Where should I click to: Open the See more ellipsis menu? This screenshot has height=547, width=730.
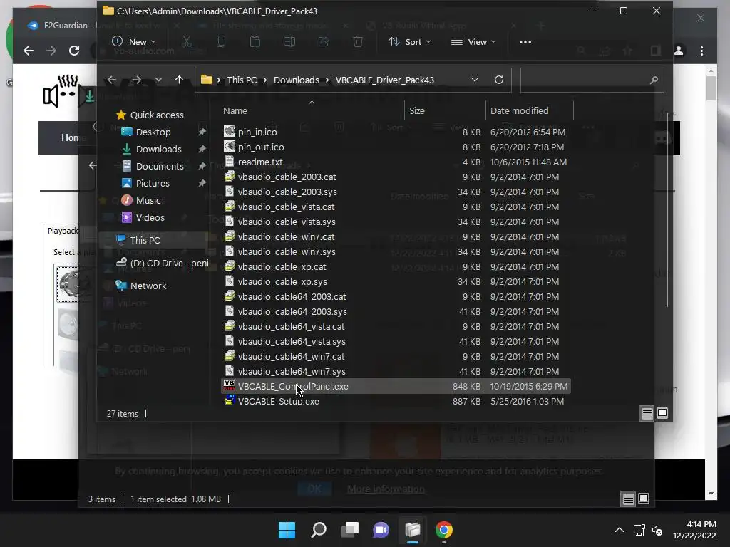point(525,42)
